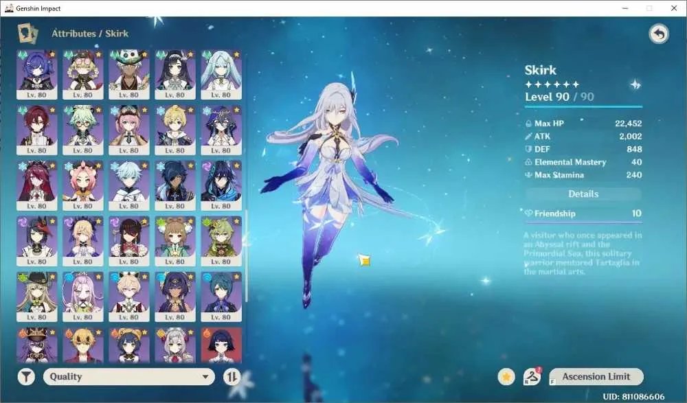Click the character archive cards icon
This screenshot has height=403, width=687.
(x=27, y=33)
